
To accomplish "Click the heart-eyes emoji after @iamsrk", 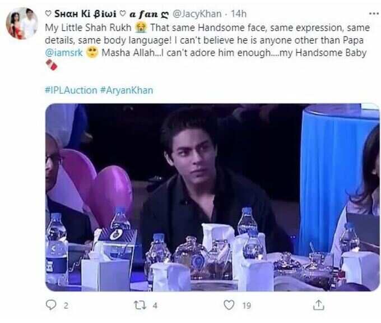I will click(92, 53).
